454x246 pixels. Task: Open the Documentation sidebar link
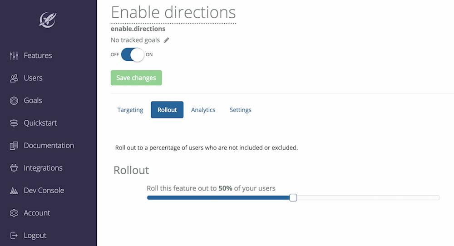point(49,146)
